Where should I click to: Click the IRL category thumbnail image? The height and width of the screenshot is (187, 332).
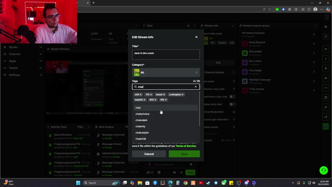coord(137,72)
